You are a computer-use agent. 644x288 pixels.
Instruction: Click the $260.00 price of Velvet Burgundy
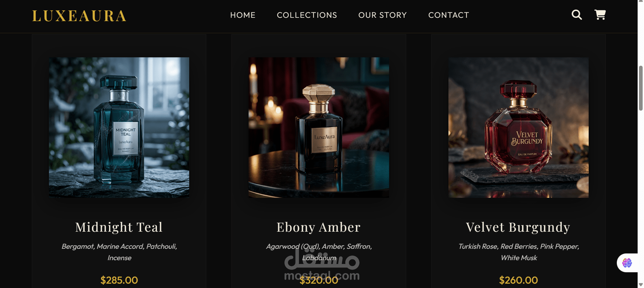(519, 280)
